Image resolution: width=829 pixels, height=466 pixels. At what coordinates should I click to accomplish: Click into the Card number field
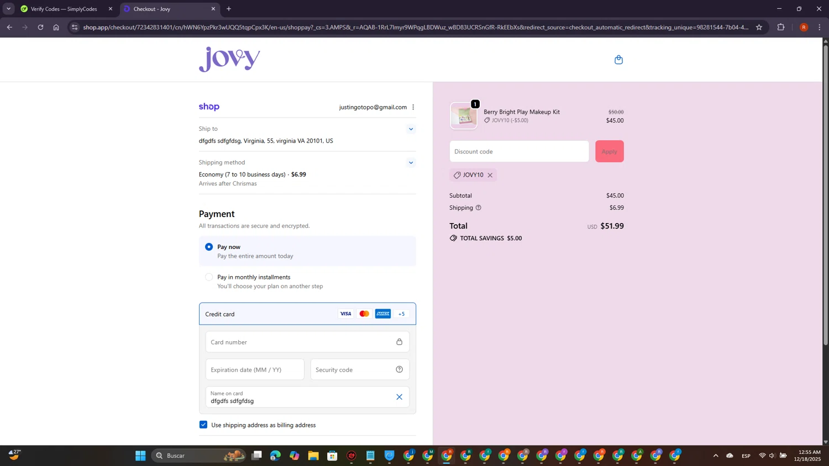click(307, 342)
